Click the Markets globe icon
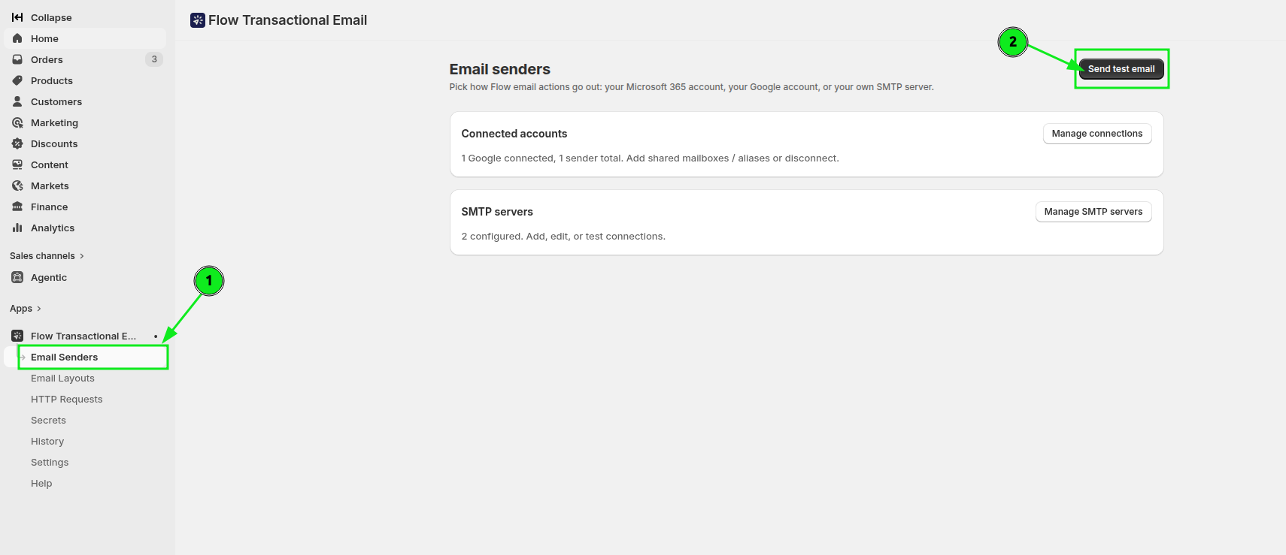1286x555 pixels. [17, 186]
